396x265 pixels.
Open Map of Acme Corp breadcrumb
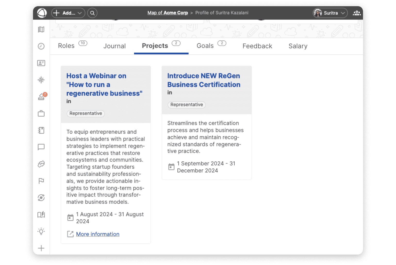(168, 13)
